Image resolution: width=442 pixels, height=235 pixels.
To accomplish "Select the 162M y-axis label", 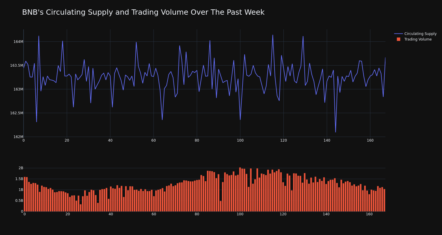I will [18, 137].
